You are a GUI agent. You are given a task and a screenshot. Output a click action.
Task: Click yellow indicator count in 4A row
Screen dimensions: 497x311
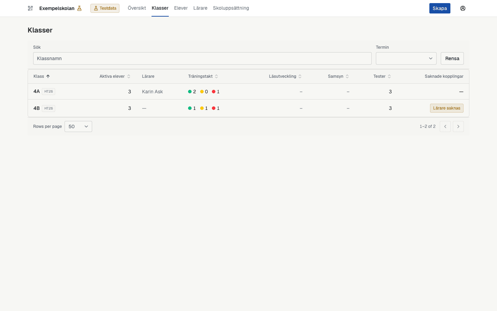tap(204, 92)
